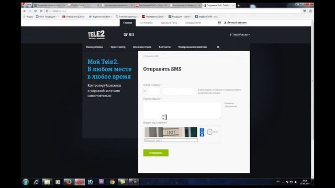Show hidden system tray icons

pos(283,182)
